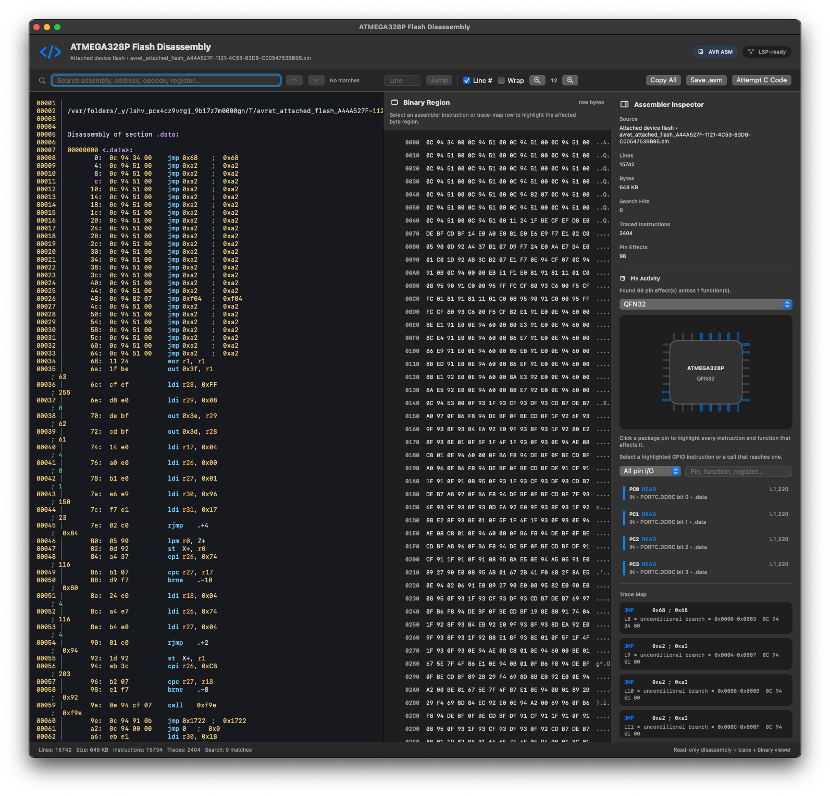Screen dimensions: 830x796
Task: Select the PC3 READ pin effect row
Action: click(705, 568)
